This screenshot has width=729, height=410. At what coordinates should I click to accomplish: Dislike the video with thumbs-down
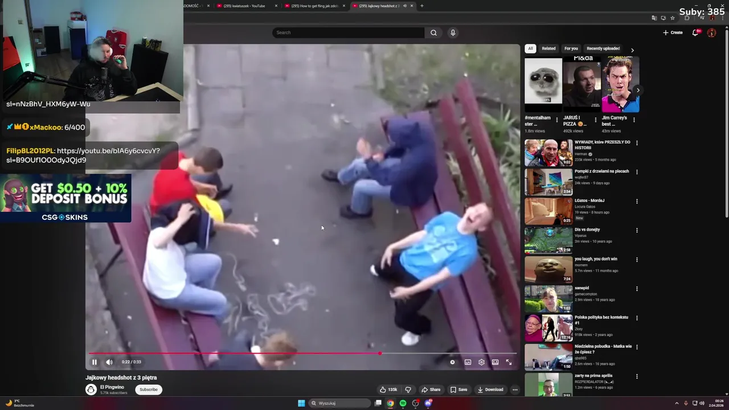408,389
